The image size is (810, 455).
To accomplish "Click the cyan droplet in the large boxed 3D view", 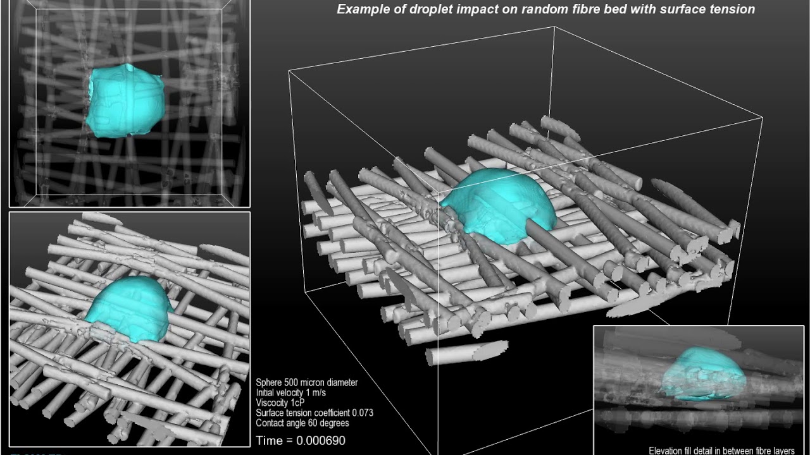I will [x=499, y=205].
